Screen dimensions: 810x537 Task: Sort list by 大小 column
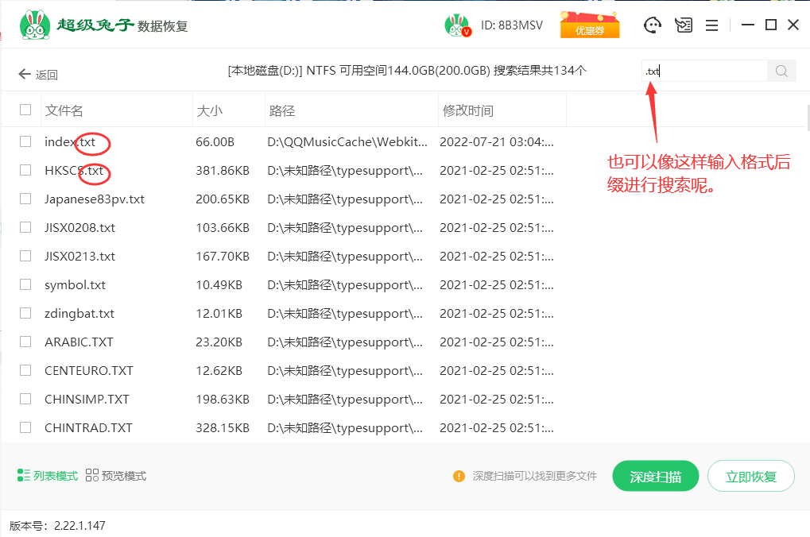tap(209, 111)
